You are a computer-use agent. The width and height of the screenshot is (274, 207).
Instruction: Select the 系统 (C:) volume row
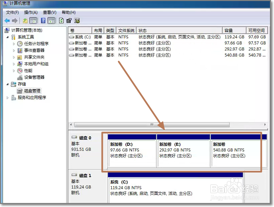click(x=168, y=37)
